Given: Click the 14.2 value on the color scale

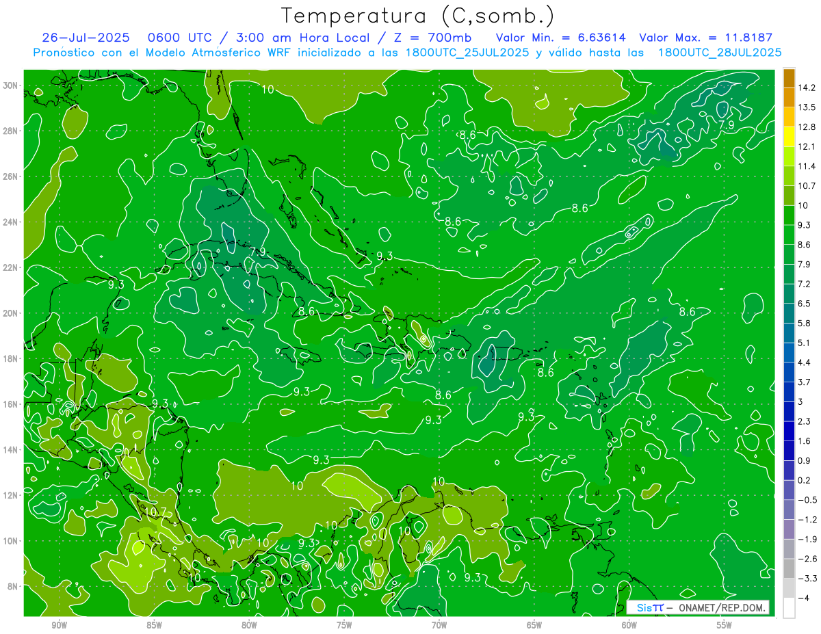Looking at the screenshot, I should (x=807, y=88).
